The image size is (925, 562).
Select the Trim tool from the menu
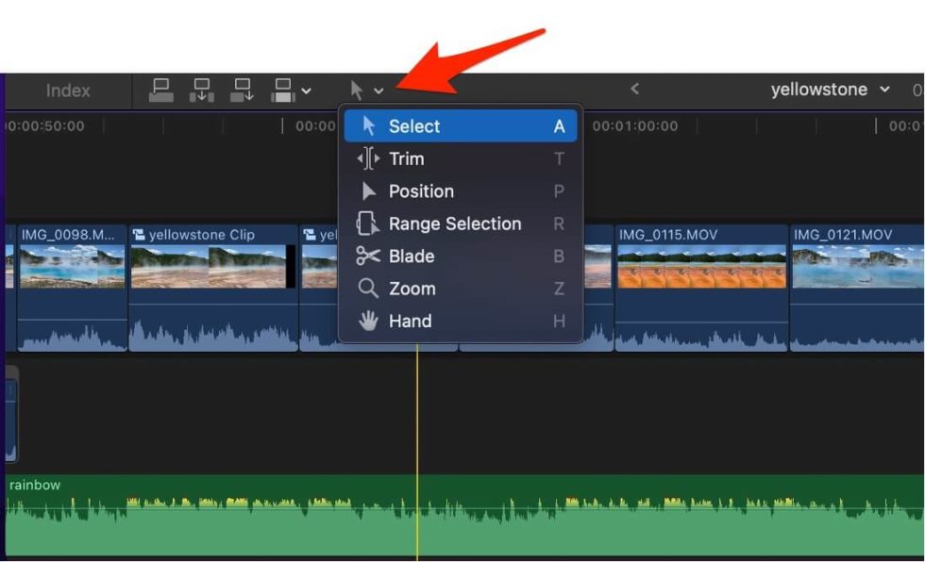[409, 158]
